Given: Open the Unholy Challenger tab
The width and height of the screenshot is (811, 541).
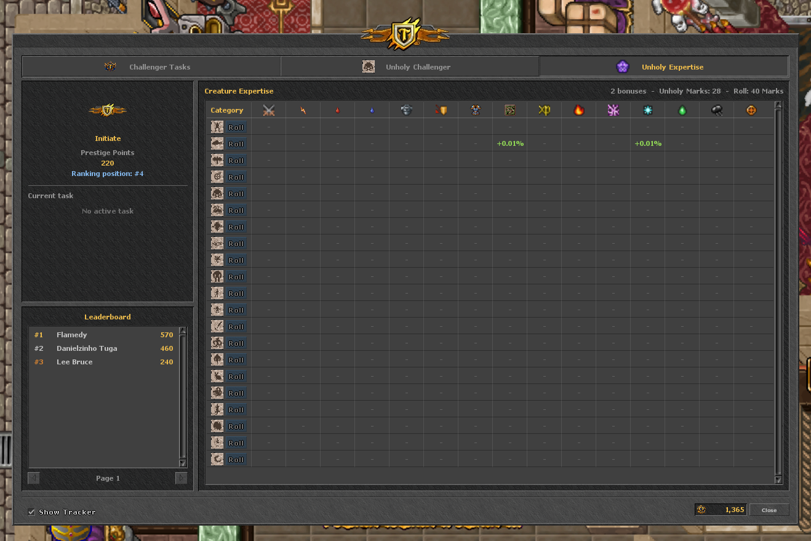Looking at the screenshot, I should pyautogui.click(x=410, y=66).
